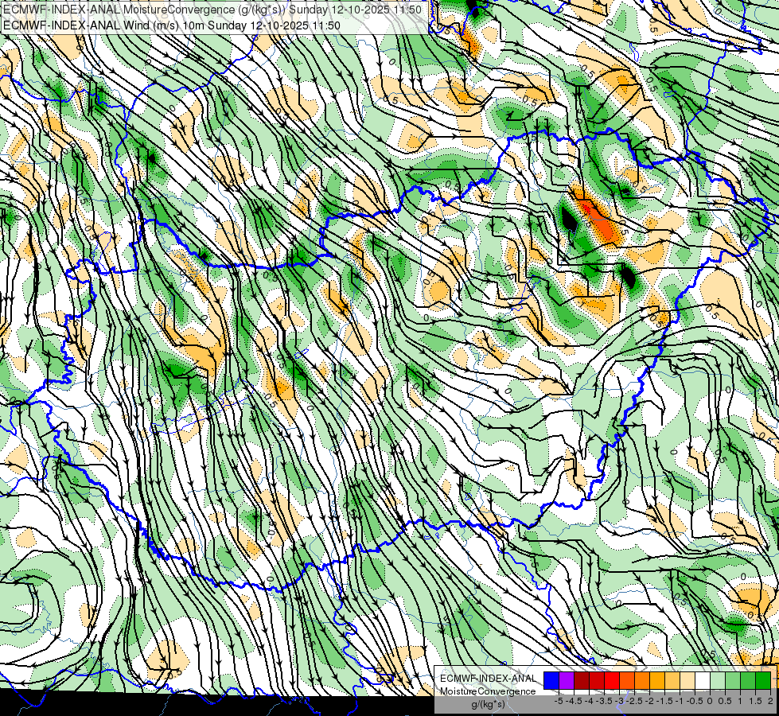Click the white legend swatch left of the 0 tick
Image resolution: width=779 pixels, height=716 pixels.
point(703,681)
